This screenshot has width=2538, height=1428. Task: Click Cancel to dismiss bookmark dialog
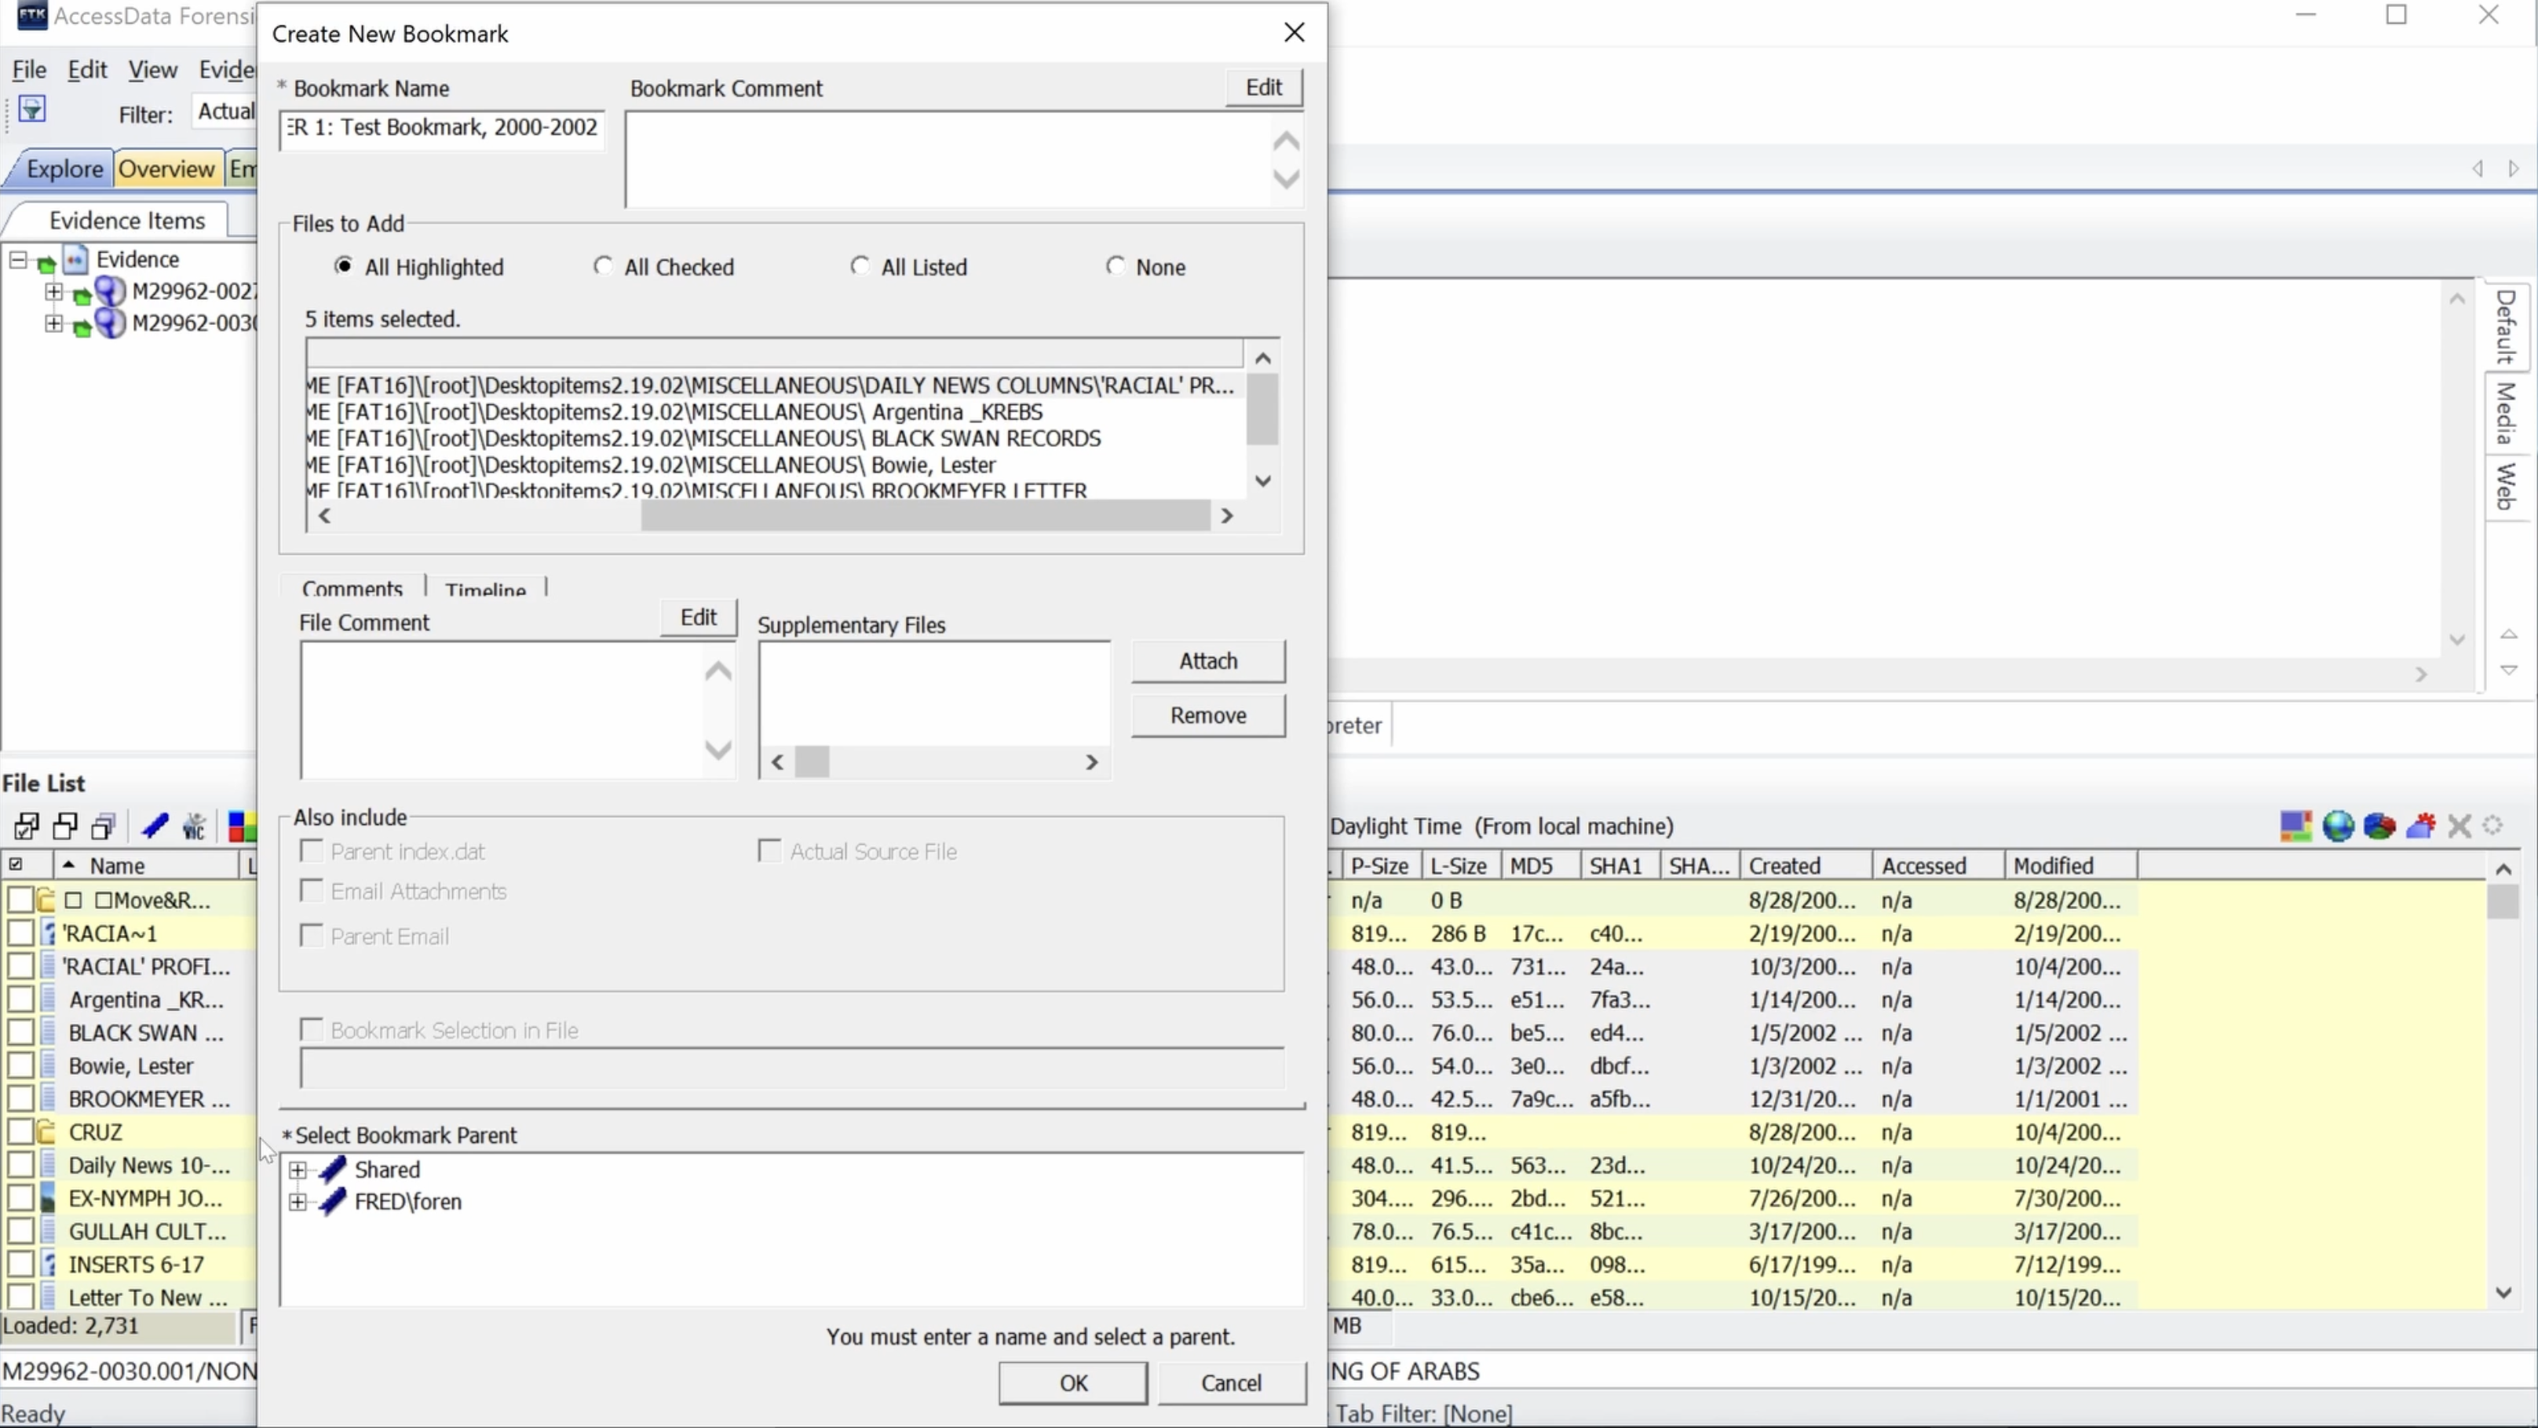pos(1234,1382)
